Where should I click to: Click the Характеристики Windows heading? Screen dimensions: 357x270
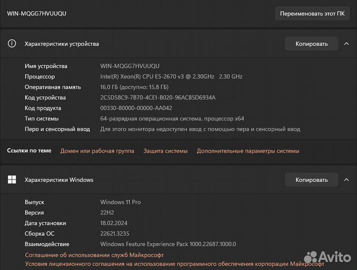pyautogui.click(x=59, y=180)
